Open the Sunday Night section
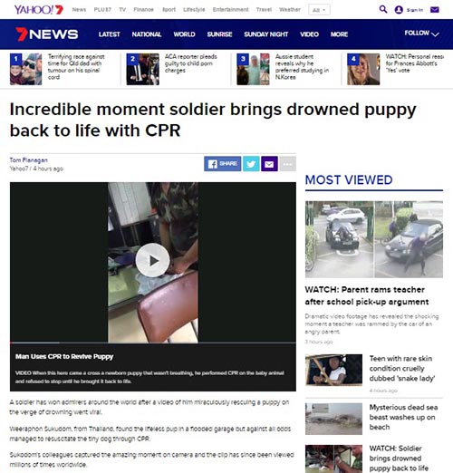 [x=266, y=34]
